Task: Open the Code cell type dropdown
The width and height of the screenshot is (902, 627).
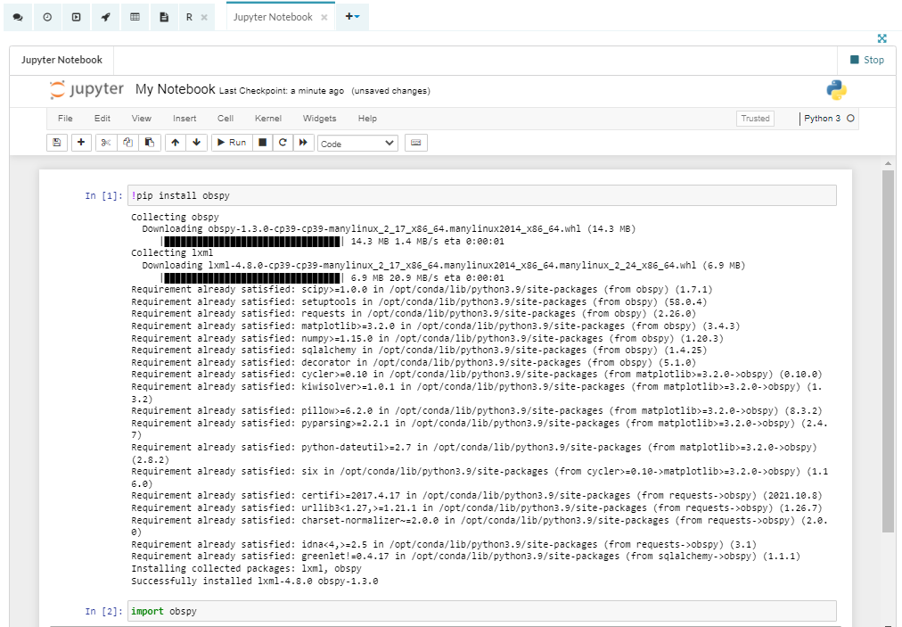Action: point(357,144)
